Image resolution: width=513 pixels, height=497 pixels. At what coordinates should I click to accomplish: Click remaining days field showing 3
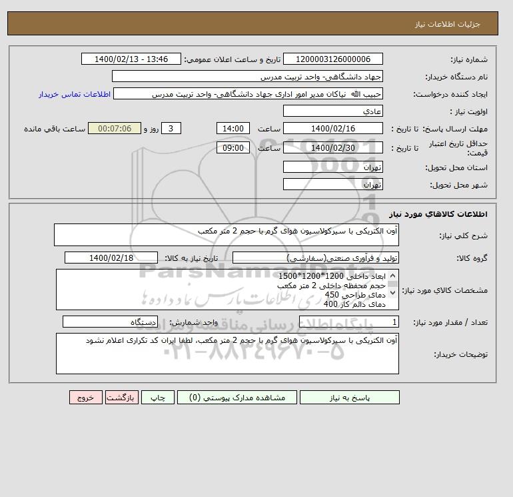click(171, 129)
